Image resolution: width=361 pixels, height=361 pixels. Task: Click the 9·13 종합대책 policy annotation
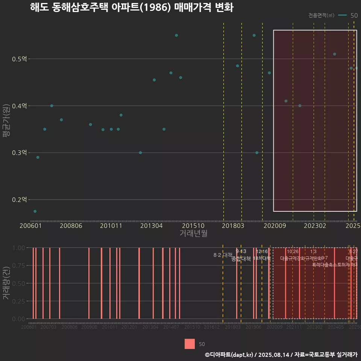coord(241,255)
